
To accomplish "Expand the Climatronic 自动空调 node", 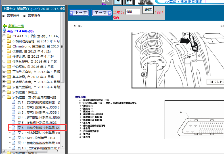I will [x=4, y=46].
